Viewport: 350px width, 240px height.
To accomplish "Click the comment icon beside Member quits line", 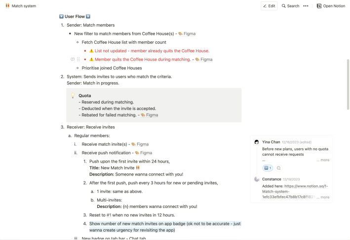I will click(73, 59).
